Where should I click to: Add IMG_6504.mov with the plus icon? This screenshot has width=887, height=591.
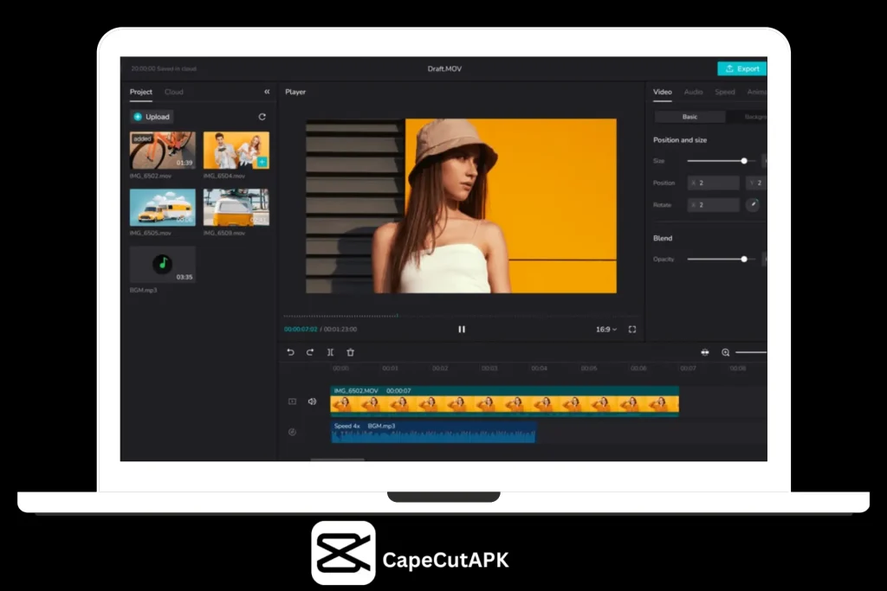[262, 162]
